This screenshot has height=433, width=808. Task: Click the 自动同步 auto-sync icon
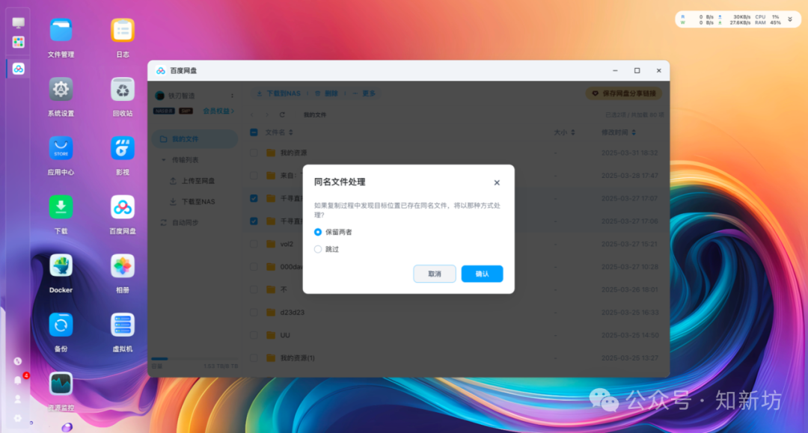165,222
